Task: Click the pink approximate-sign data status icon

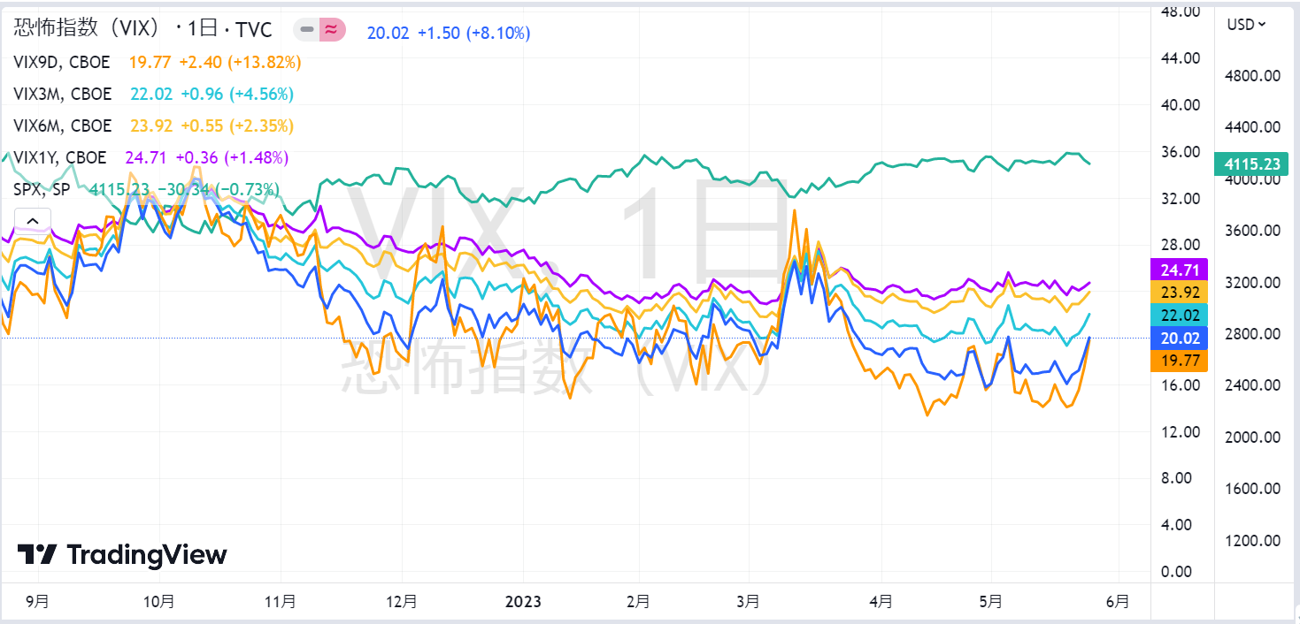Action: point(330,30)
